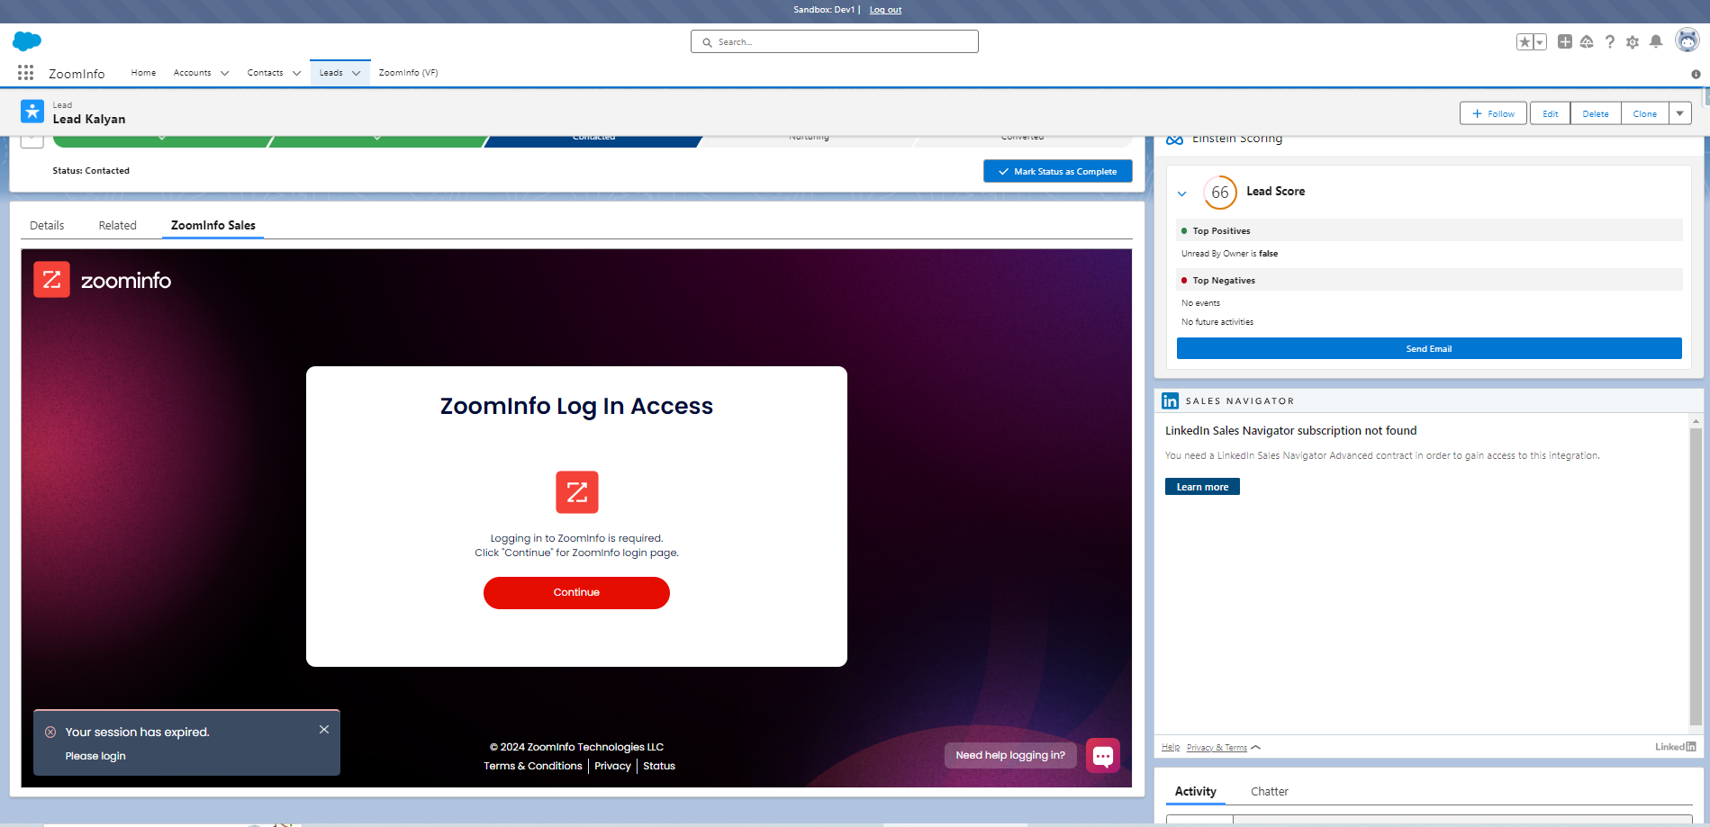The height and width of the screenshot is (827, 1710).
Task: Open the Help question mark icon
Action: click(1610, 41)
